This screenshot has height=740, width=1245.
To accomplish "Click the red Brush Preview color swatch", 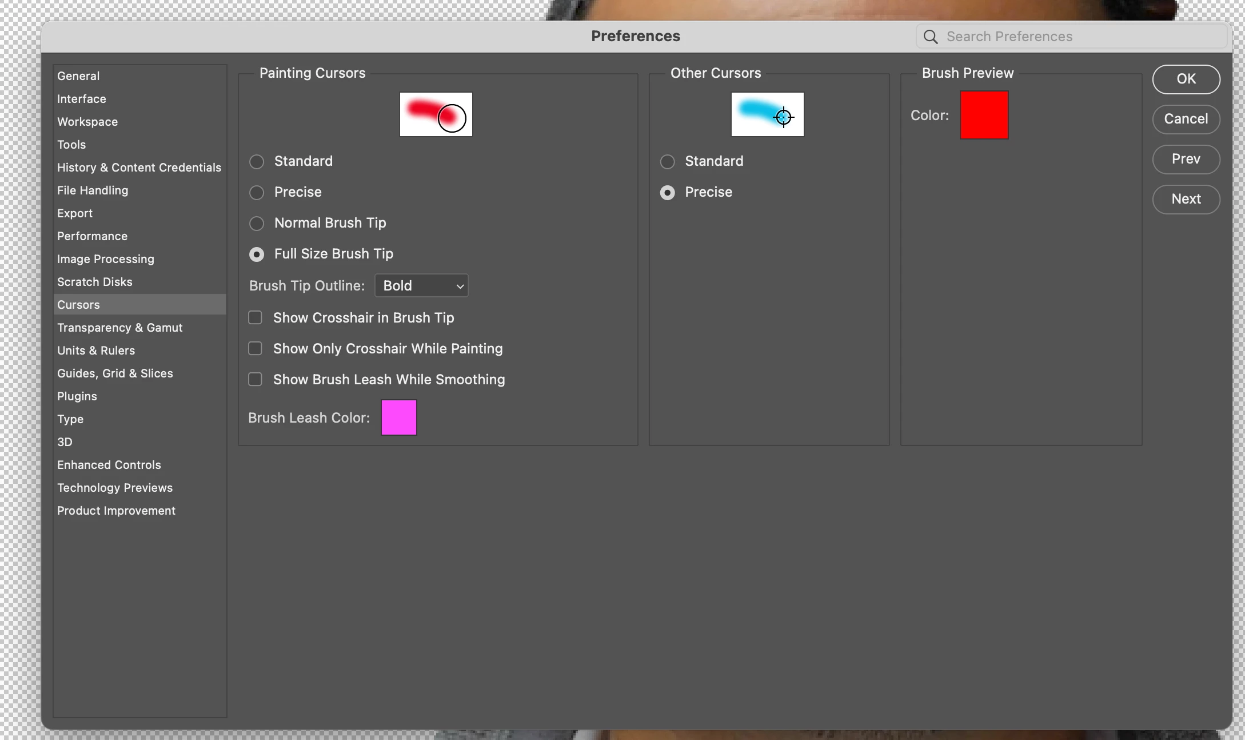I will pyautogui.click(x=984, y=115).
